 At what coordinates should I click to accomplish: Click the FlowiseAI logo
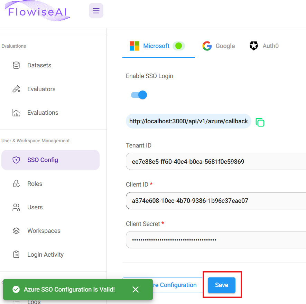point(38,12)
